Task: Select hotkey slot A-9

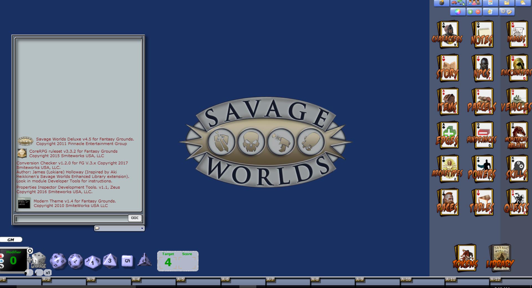Action: [x=378, y=281]
